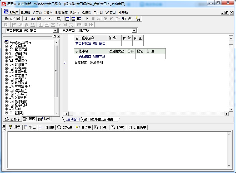Switch to the 搜寻1 tab
The image size is (236, 173).
click(x=101, y=127)
